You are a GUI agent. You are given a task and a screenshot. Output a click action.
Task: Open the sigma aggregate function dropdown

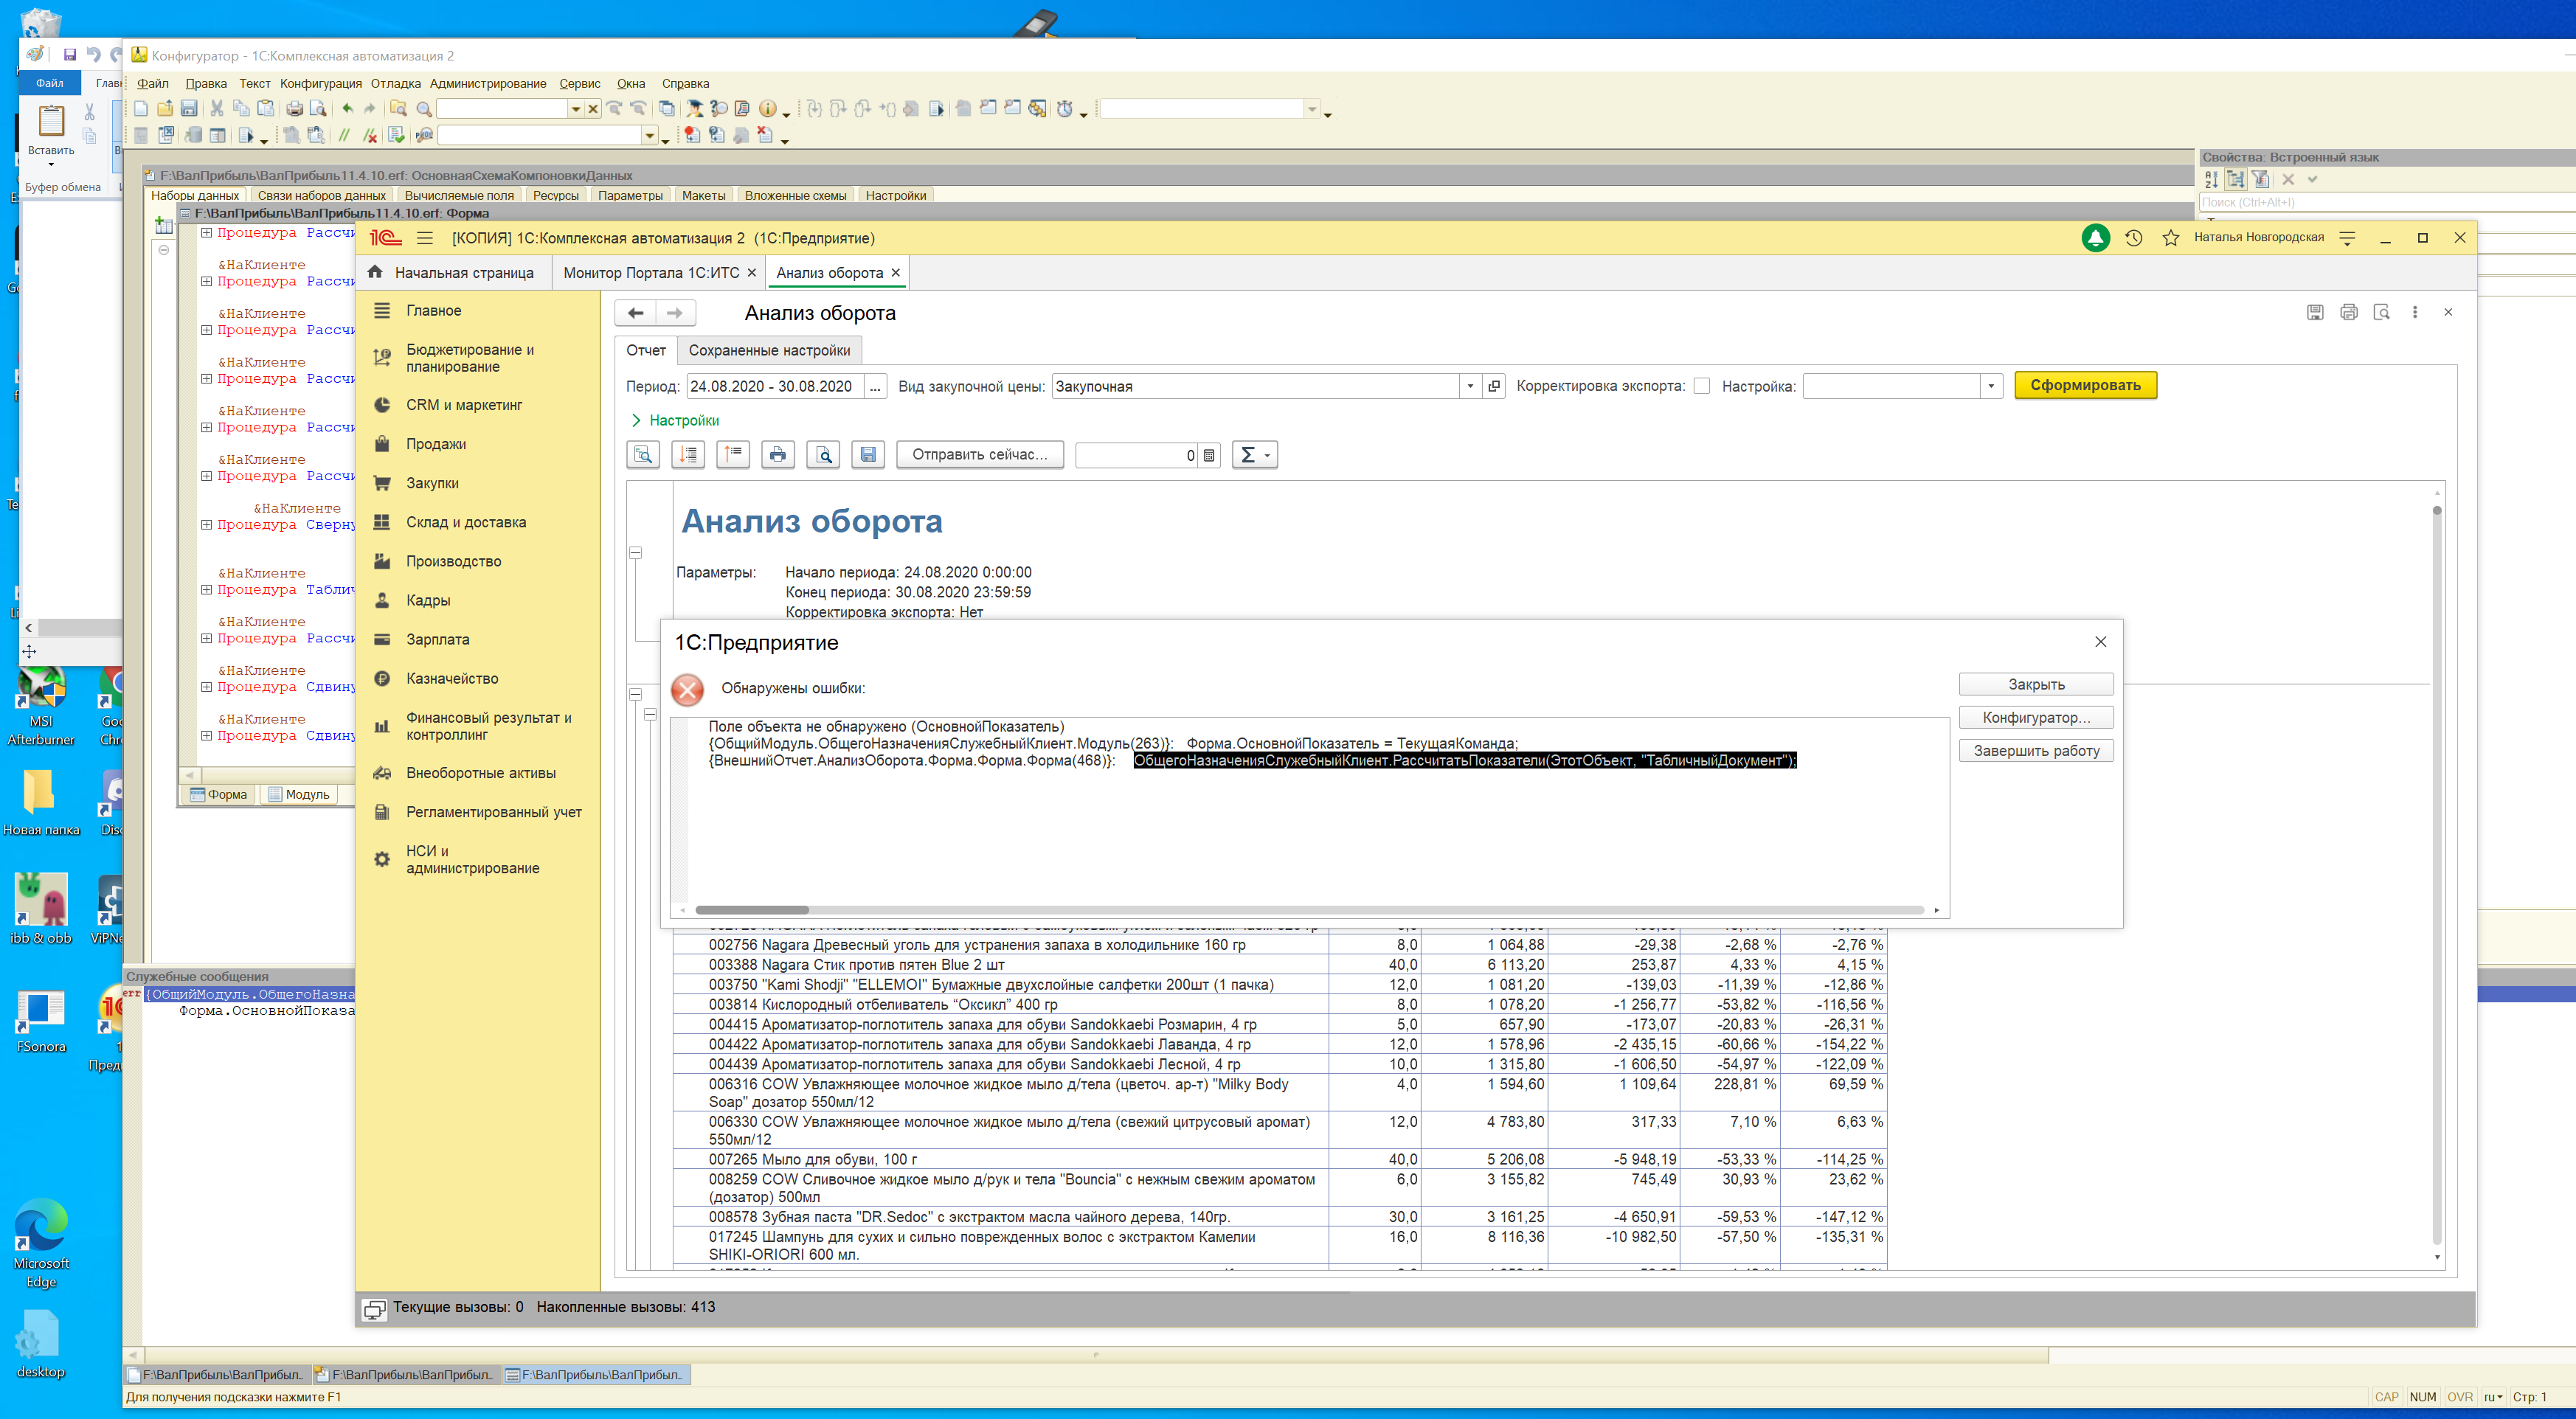point(1255,455)
